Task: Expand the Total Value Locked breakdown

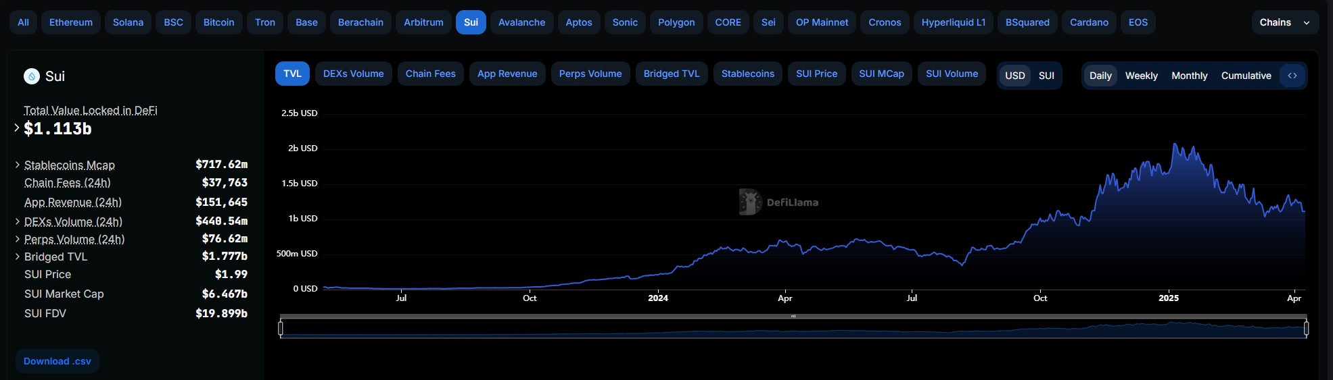Action: (x=17, y=127)
